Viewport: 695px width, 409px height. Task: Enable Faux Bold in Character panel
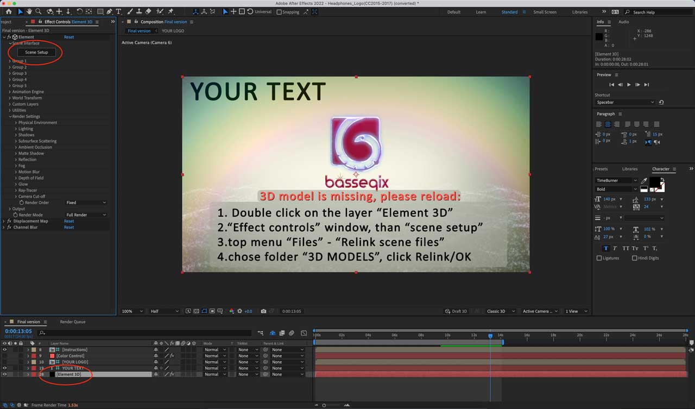[606, 248]
